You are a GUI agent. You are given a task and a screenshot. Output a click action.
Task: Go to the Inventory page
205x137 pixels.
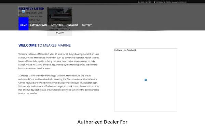pos(57,25)
